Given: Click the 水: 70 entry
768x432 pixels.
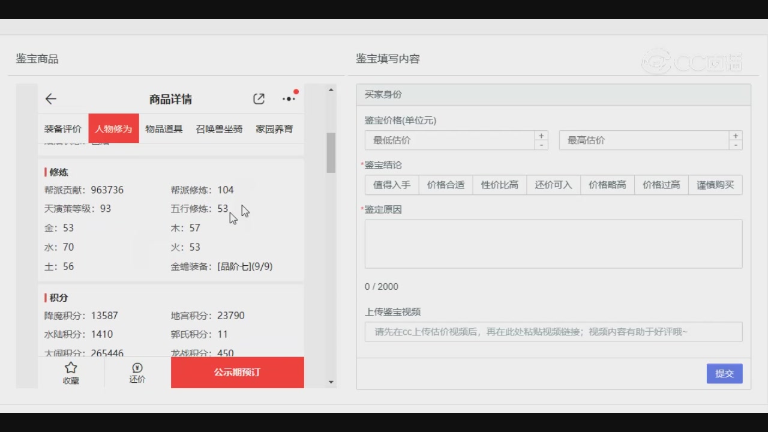Looking at the screenshot, I should pos(59,247).
